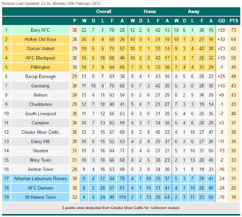Select South Liverpool team name
Screen dimensions: 242x217
(40, 114)
